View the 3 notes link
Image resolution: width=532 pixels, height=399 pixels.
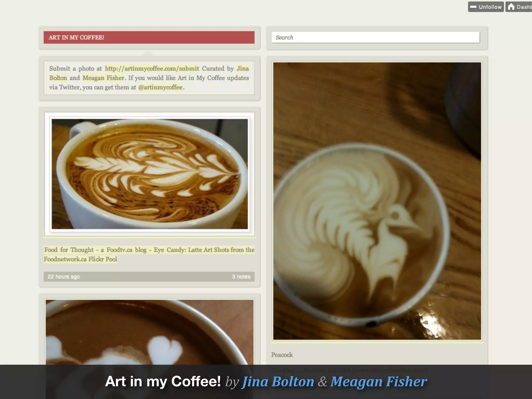click(x=241, y=277)
